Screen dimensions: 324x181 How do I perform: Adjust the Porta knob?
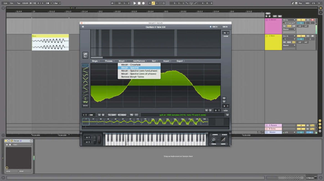214,140
